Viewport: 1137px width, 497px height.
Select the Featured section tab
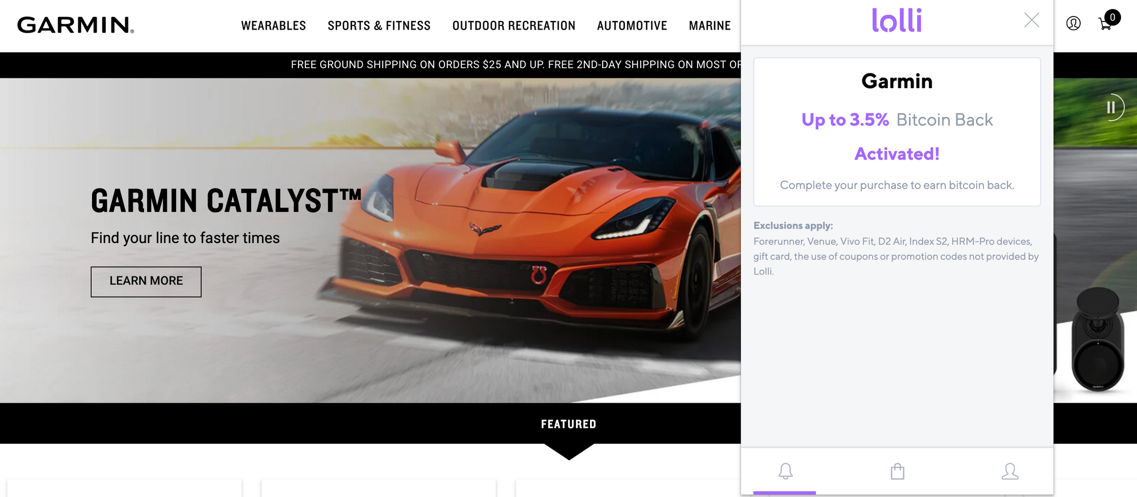point(568,424)
